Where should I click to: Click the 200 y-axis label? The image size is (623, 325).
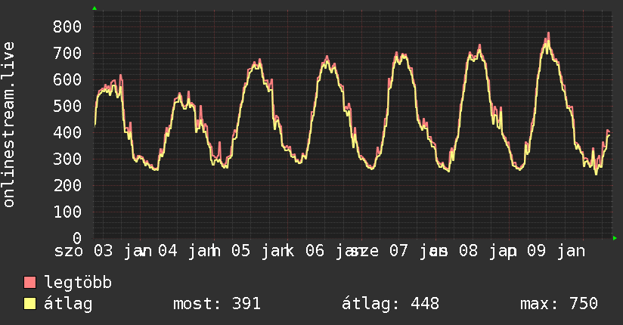tap(67, 185)
